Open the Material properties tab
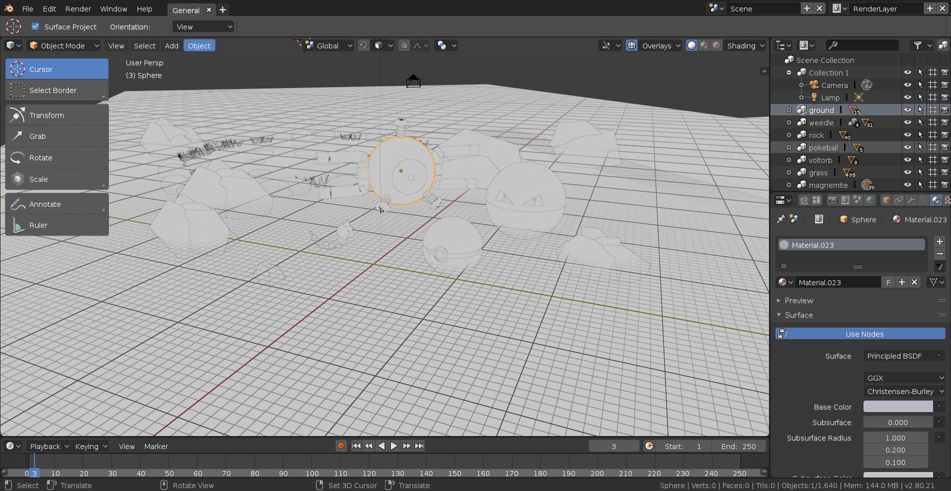Viewport: 951px width, 491px height. [x=936, y=200]
